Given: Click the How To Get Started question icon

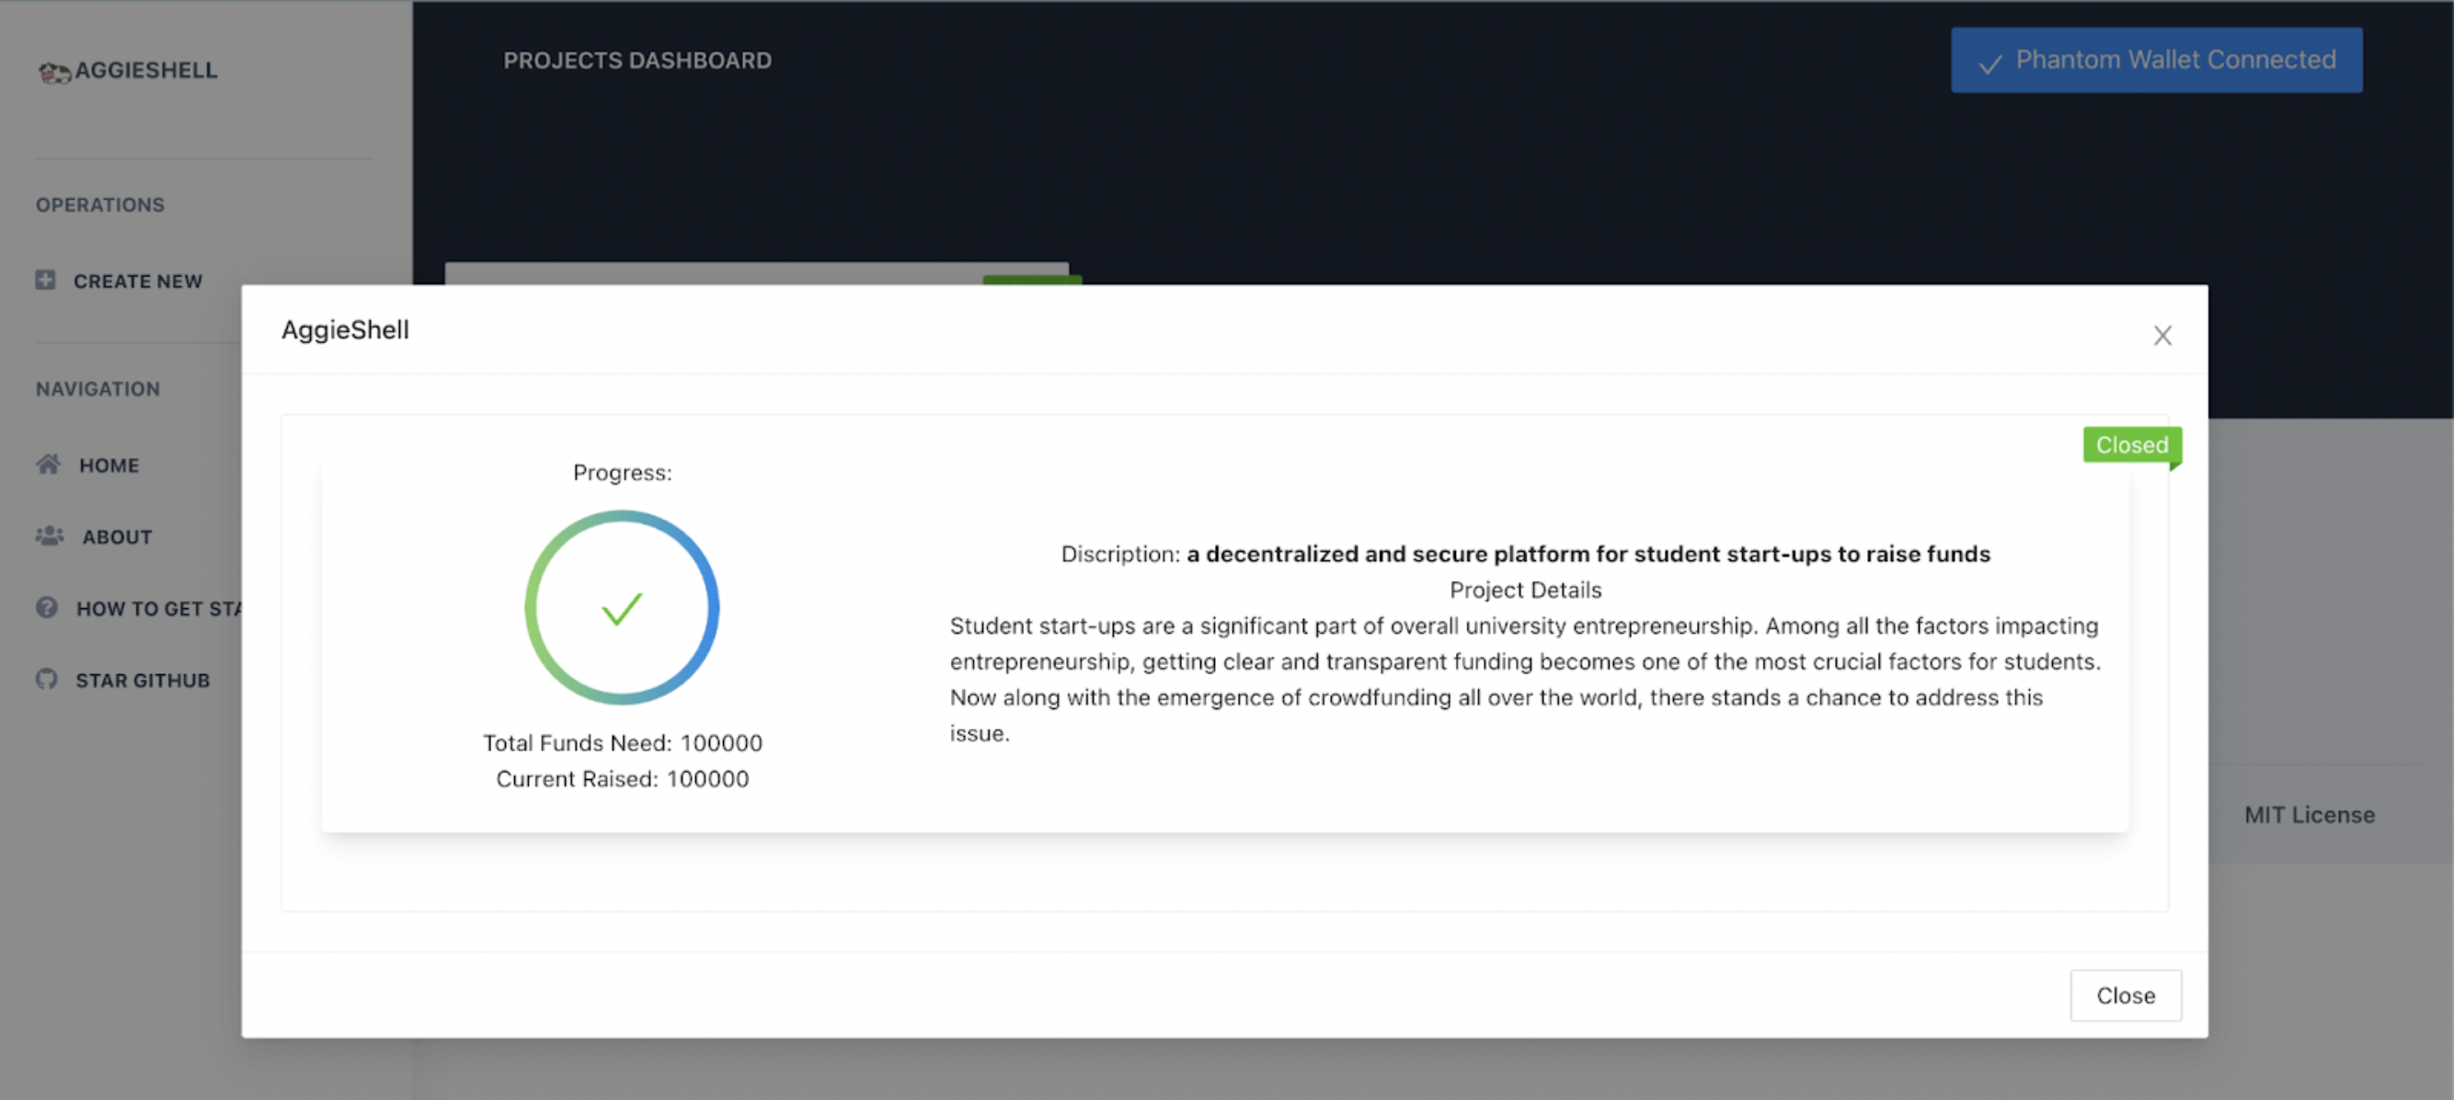Looking at the screenshot, I should (x=47, y=607).
